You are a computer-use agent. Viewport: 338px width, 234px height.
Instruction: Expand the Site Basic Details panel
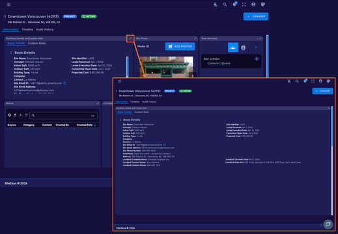pyautogui.click(x=130, y=38)
